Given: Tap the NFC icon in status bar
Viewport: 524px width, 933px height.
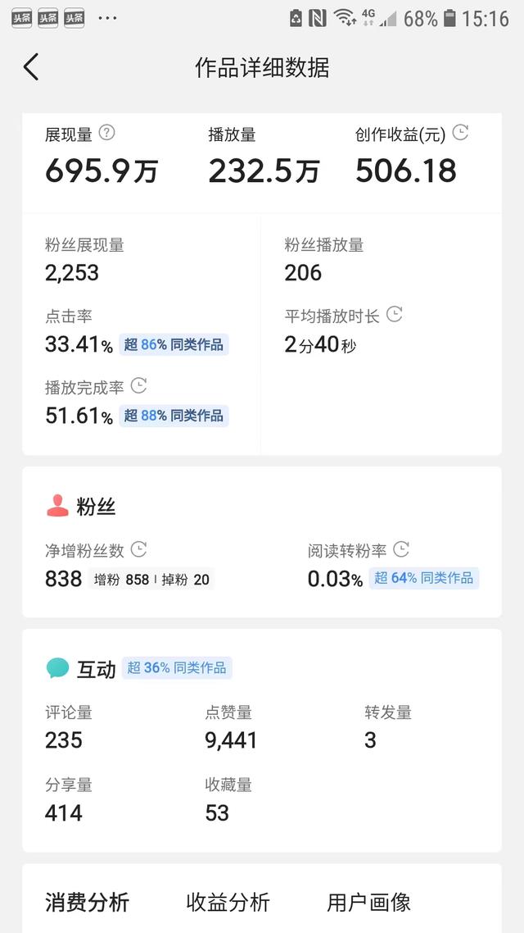Looking at the screenshot, I should click(318, 18).
